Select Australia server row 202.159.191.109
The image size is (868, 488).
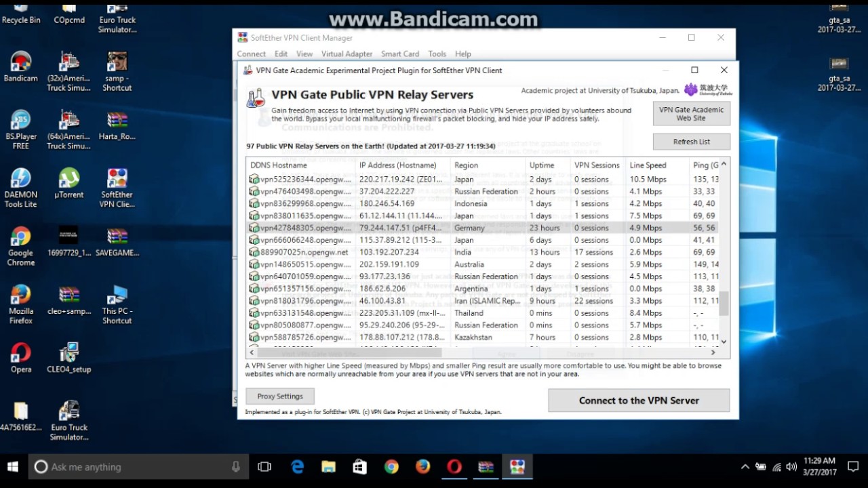pyautogui.click(x=482, y=264)
